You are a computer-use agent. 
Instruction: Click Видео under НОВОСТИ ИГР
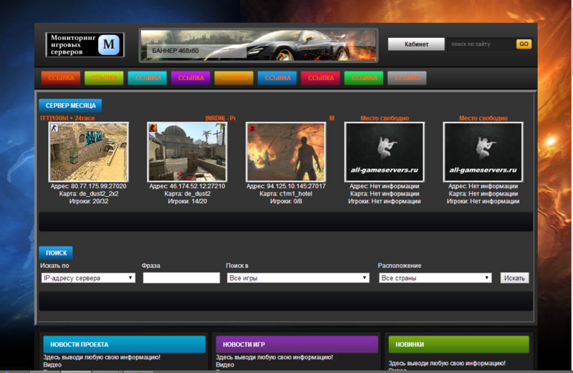point(225,364)
